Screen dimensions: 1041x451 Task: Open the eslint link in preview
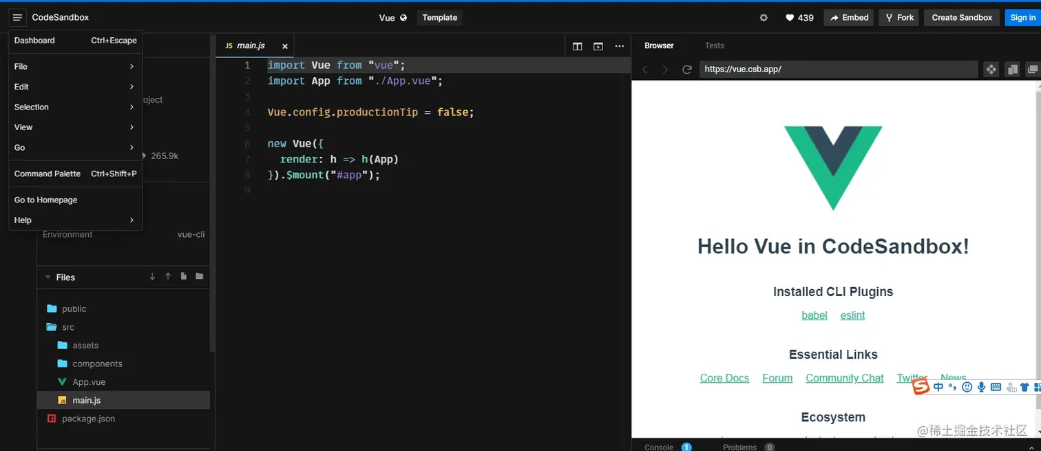852,315
